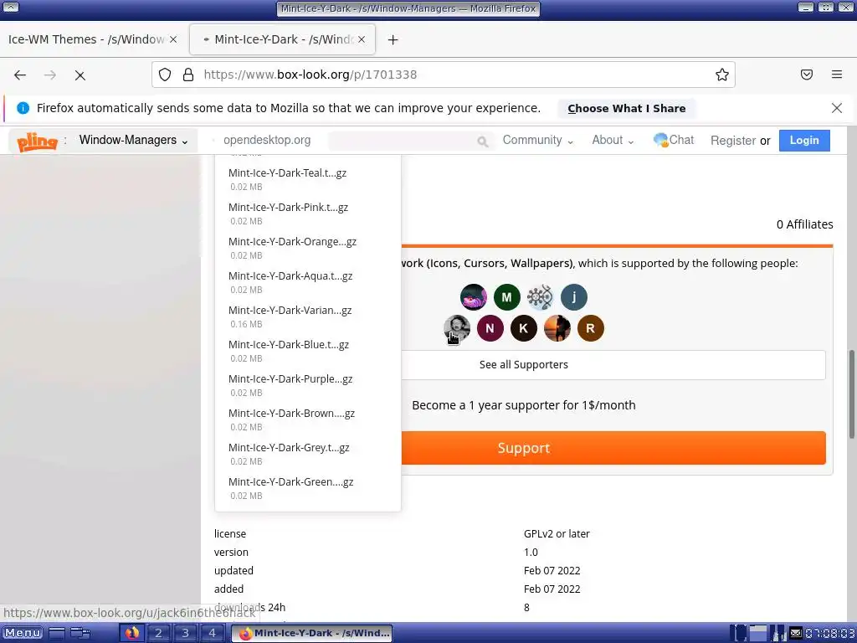This screenshot has height=643, width=857.
Task: Open the Register link
Action: [733, 141]
